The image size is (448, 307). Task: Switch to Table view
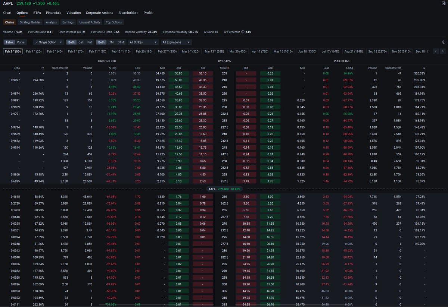point(9,42)
